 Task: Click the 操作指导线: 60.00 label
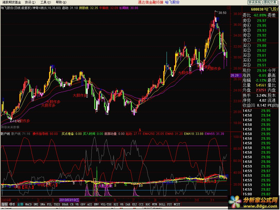(x=45, y=134)
